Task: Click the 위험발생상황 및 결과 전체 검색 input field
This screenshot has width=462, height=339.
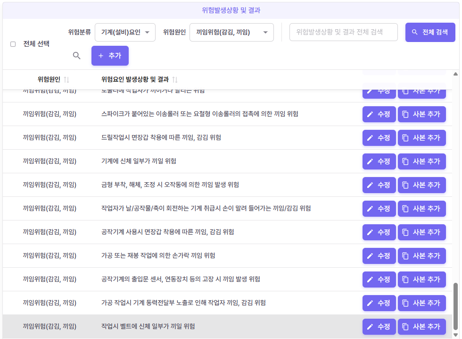Action: [343, 32]
